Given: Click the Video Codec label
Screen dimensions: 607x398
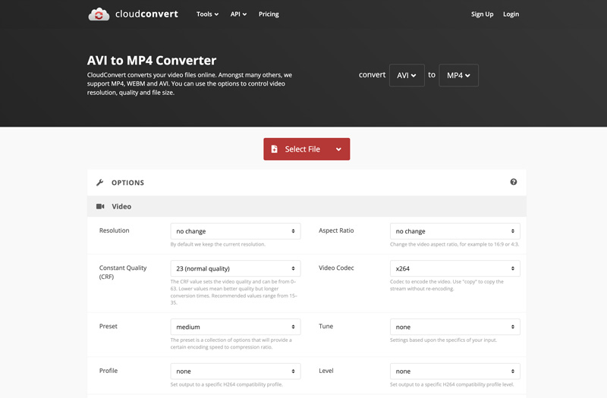Looking at the screenshot, I should pos(336,268).
